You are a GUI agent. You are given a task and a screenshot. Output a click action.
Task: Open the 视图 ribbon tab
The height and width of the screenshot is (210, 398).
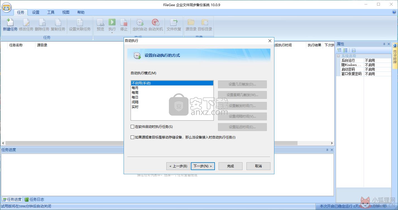coord(66,12)
